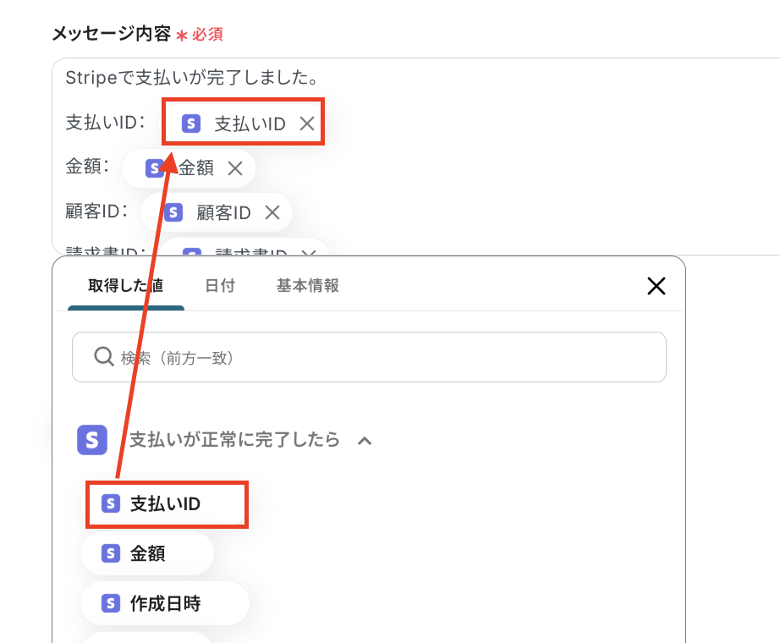Image resolution: width=780 pixels, height=643 pixels.
Task: Click Stripe icon on 支払いID chip in message
Action: [191, 124]
